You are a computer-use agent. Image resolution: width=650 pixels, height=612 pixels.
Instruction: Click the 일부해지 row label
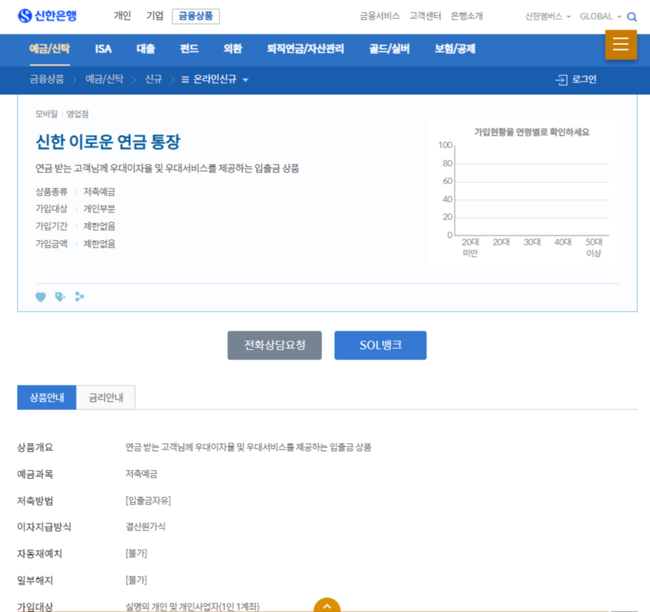(35, 580)
